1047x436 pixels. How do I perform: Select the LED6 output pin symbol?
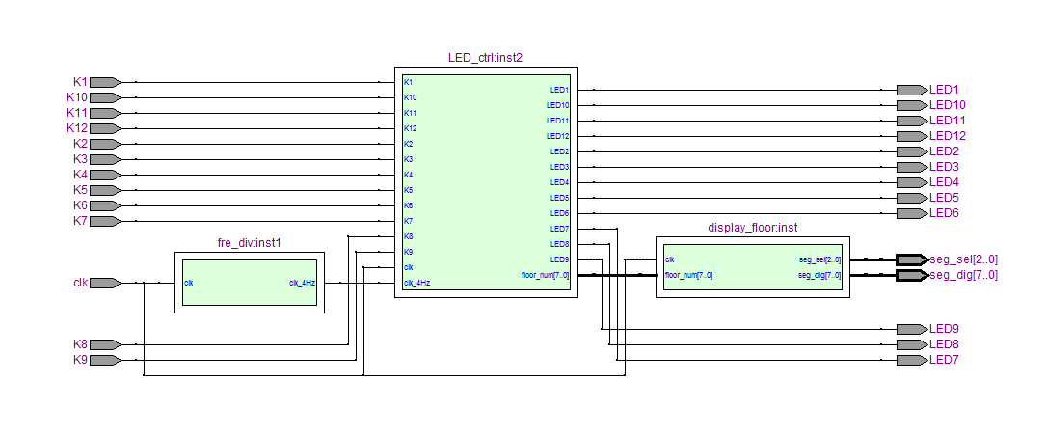pos(912,213)
